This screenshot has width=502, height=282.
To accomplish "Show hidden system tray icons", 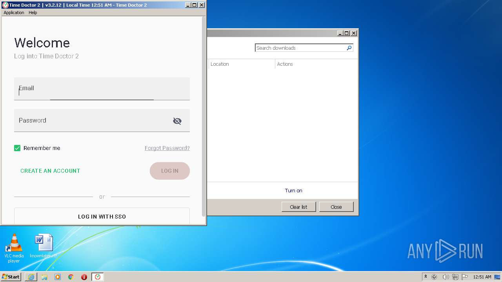I will tap(426, 277).
